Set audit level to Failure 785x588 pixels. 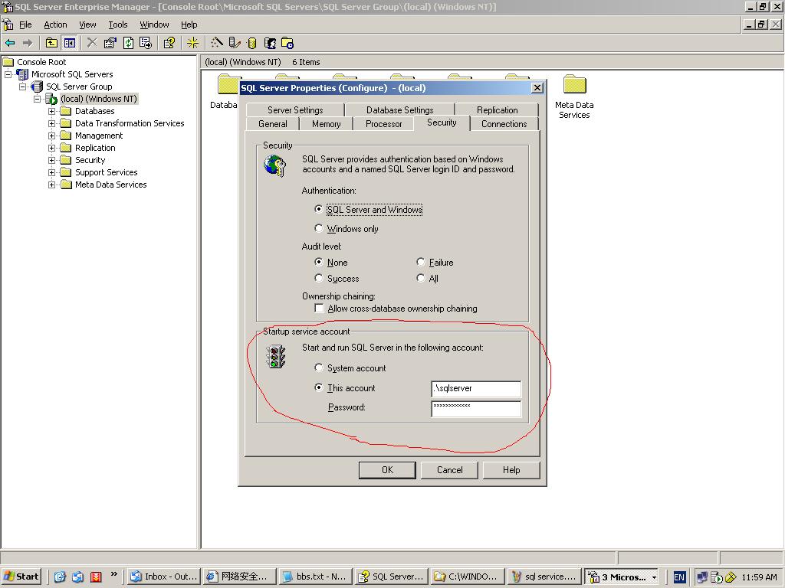pyautogui.click(x=421, y=262)
